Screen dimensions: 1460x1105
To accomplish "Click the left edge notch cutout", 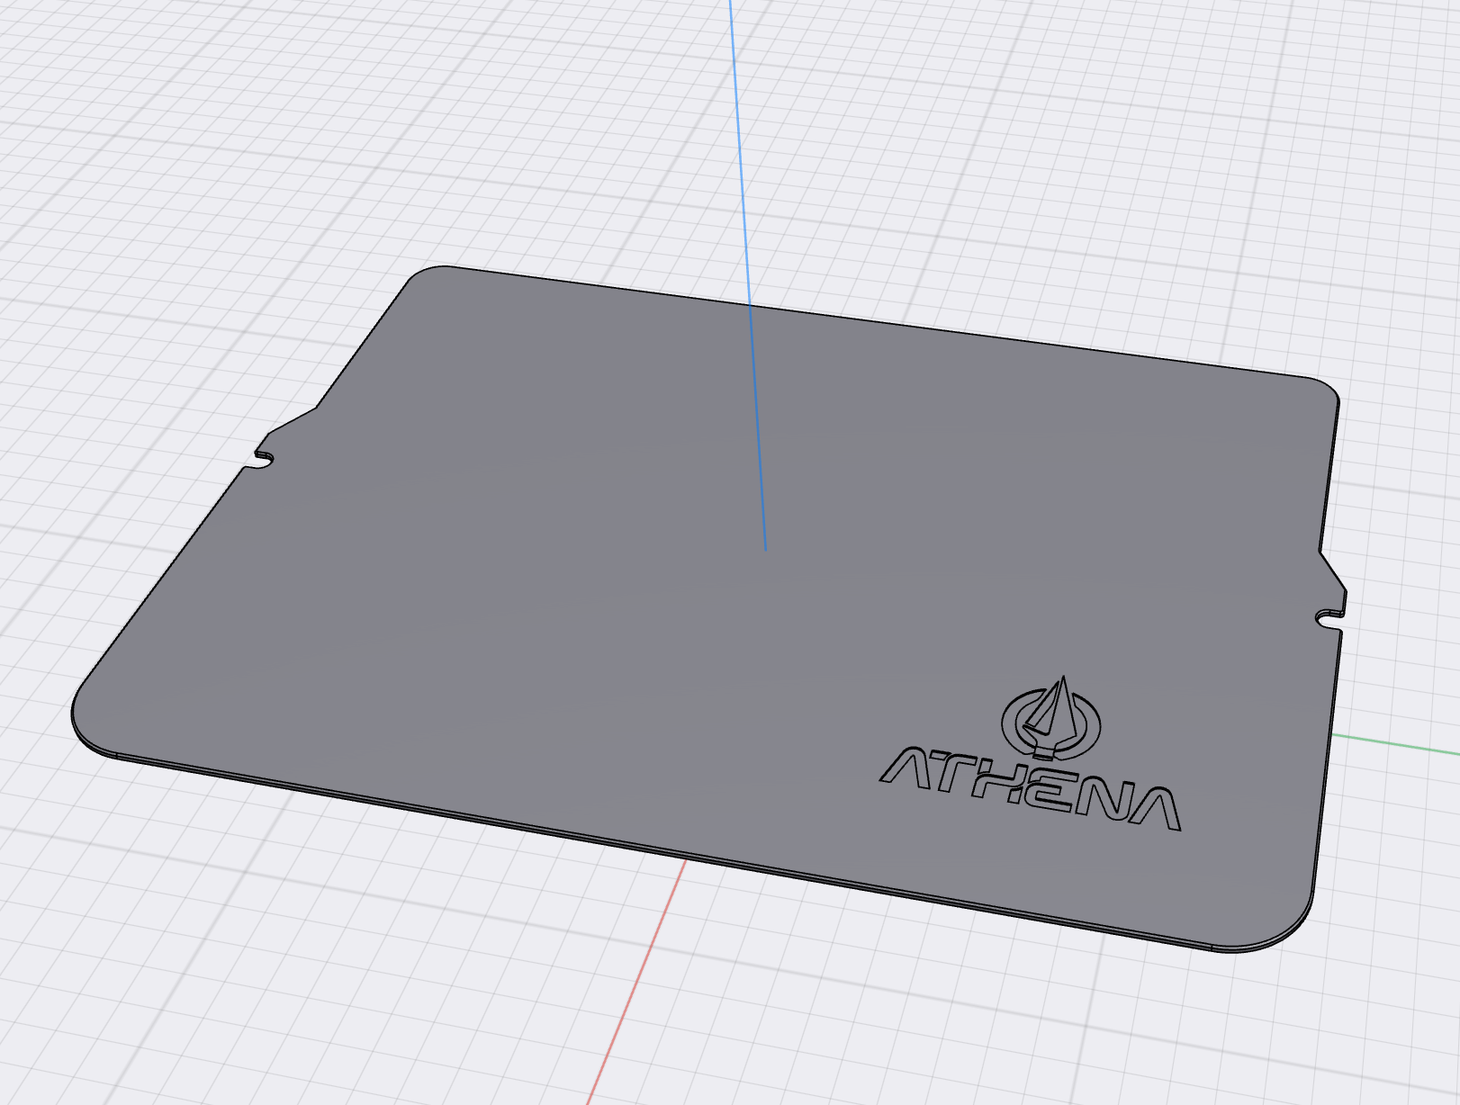I will [264, 455].
